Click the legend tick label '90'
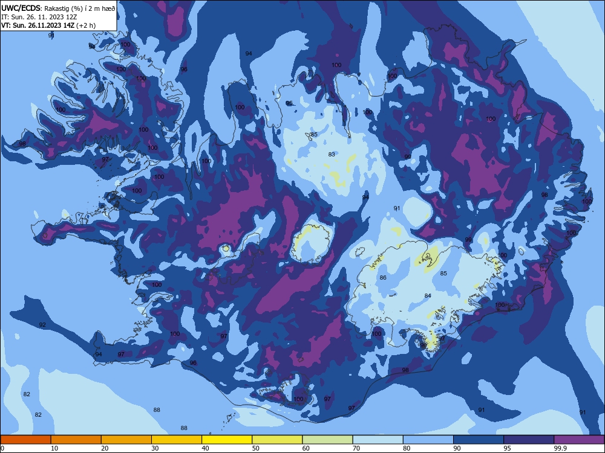 pos(457,448)
